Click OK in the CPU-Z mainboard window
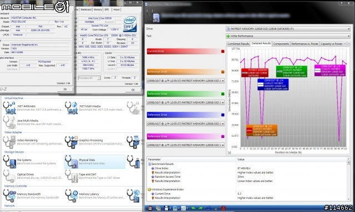The image size is (355, 212). tap(65, 89)
